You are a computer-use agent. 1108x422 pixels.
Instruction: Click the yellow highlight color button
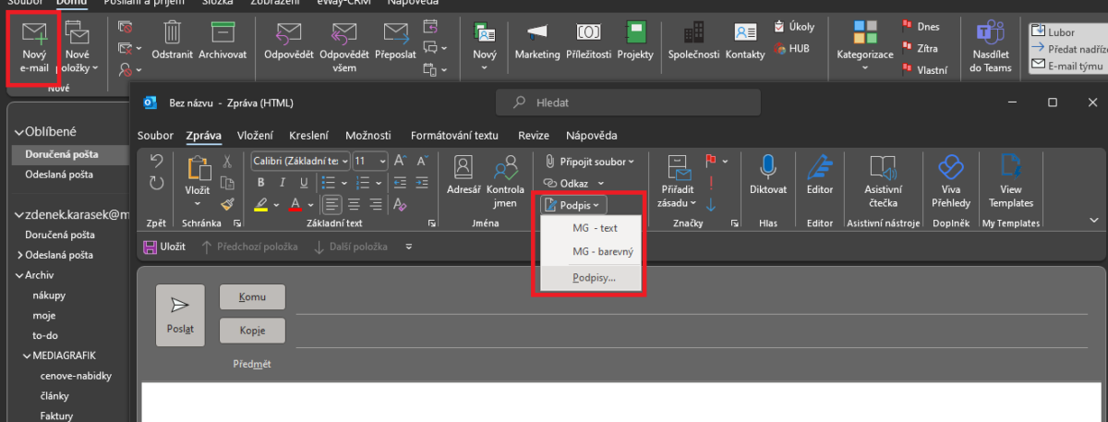261,204
